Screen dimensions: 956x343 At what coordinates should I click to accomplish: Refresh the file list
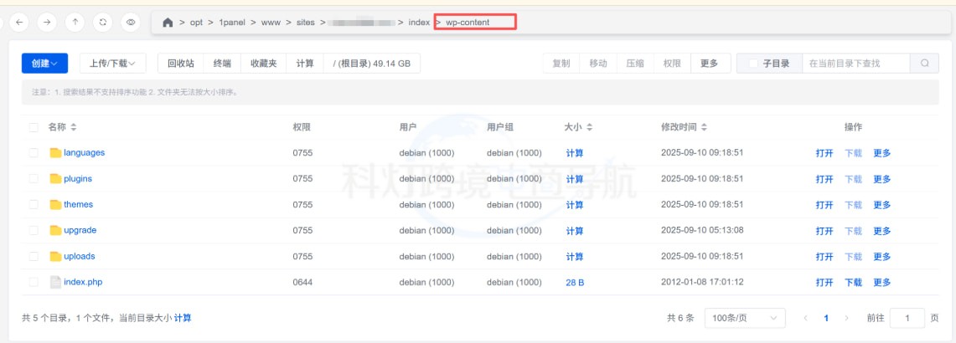pos(102,23)
